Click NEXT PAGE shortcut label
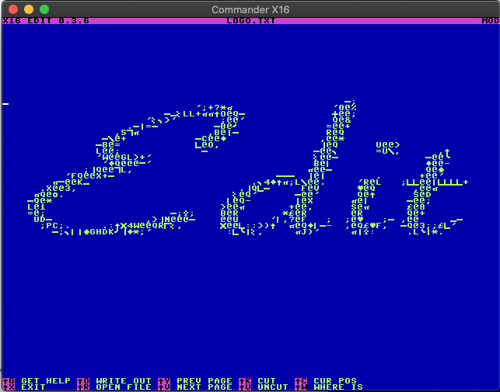 pyautogui.click(x=205, y=387)
